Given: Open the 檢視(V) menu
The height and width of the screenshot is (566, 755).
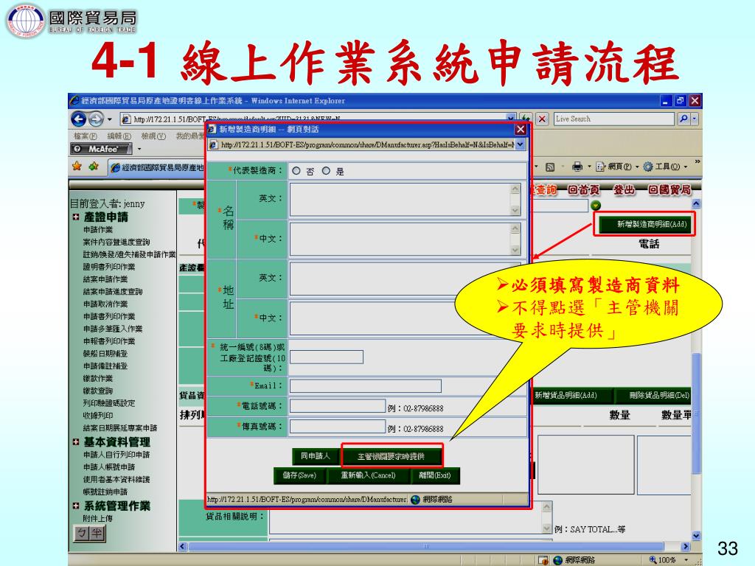Looking at the screenshot, I should (153, 136).
